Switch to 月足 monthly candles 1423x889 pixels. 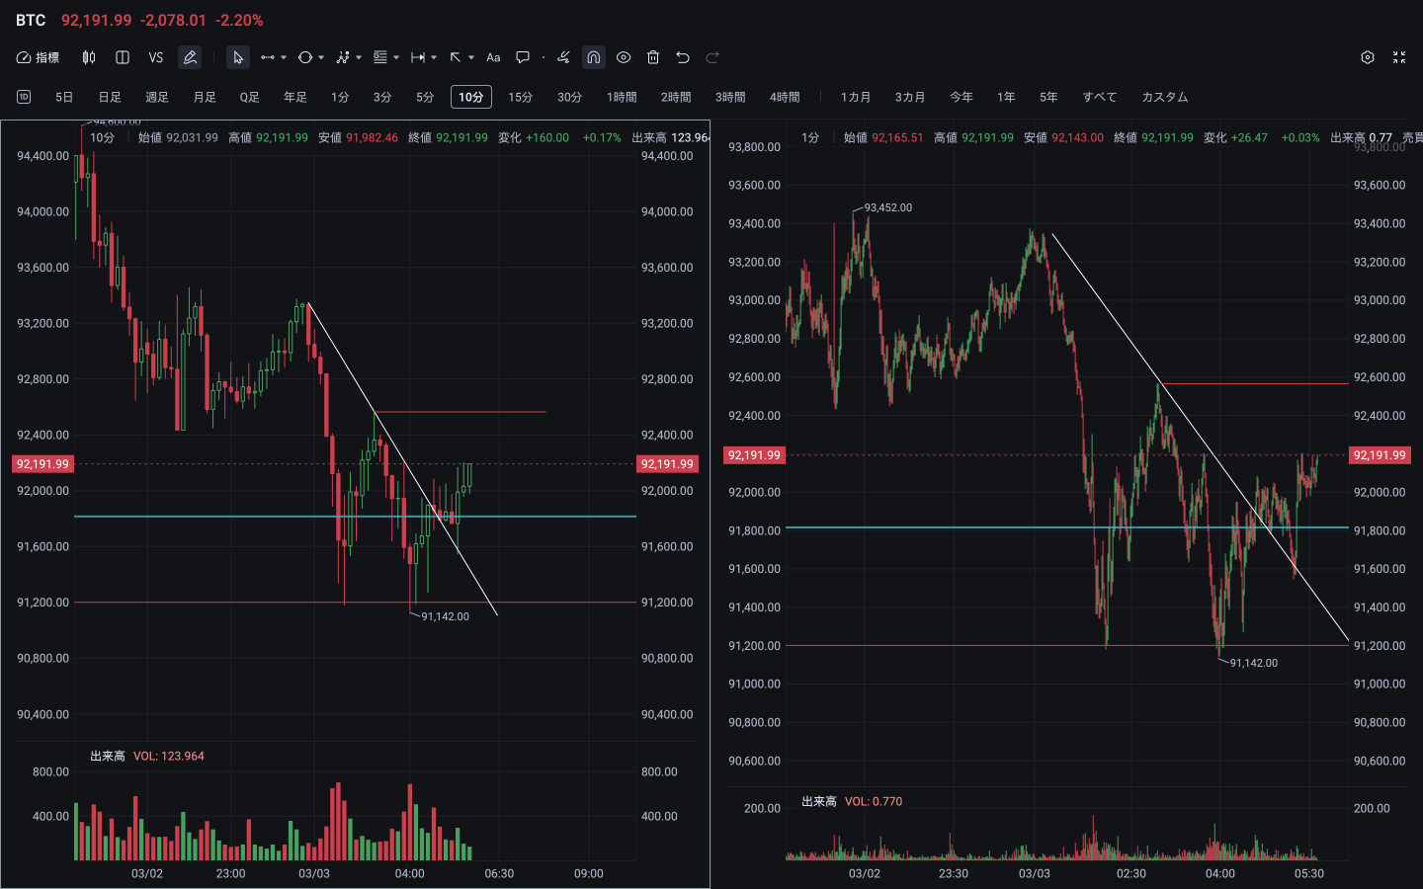(x=205, y=97)
